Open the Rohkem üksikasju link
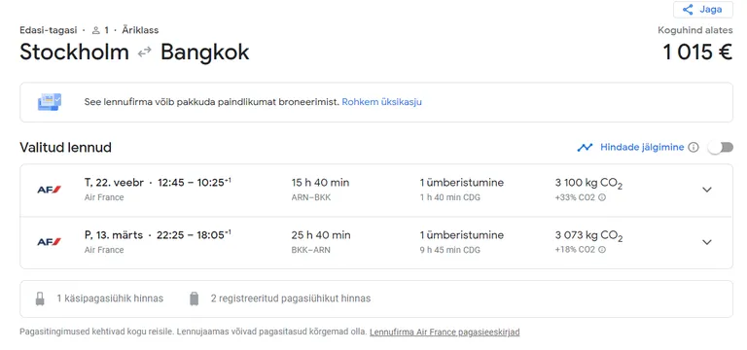Screen dimensions: 747x350 (381, 102)
